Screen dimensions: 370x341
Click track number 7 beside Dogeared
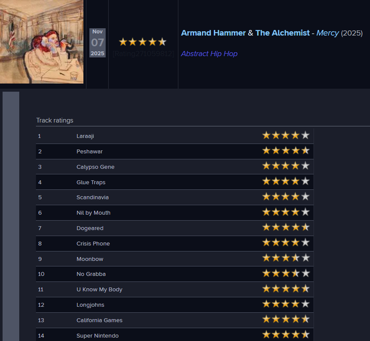40,228
